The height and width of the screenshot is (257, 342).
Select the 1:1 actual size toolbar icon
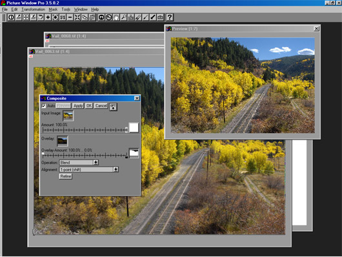(x=63, y=17)
